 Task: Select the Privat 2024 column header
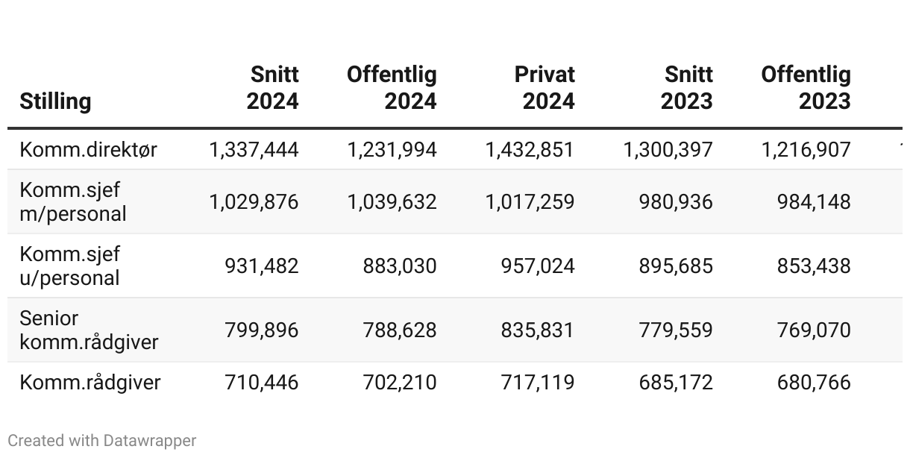tap(545, 88)
